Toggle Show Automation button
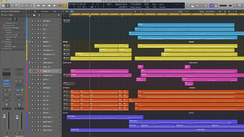This screenshot has height=137, width=244. pos(63,12)
